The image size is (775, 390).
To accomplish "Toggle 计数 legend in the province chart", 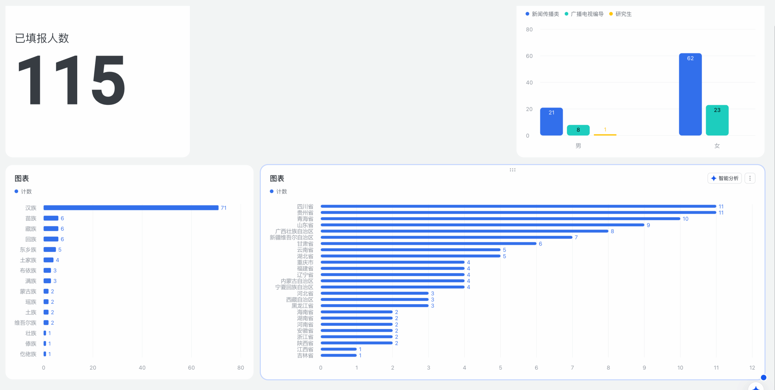I will coord(278,191).
